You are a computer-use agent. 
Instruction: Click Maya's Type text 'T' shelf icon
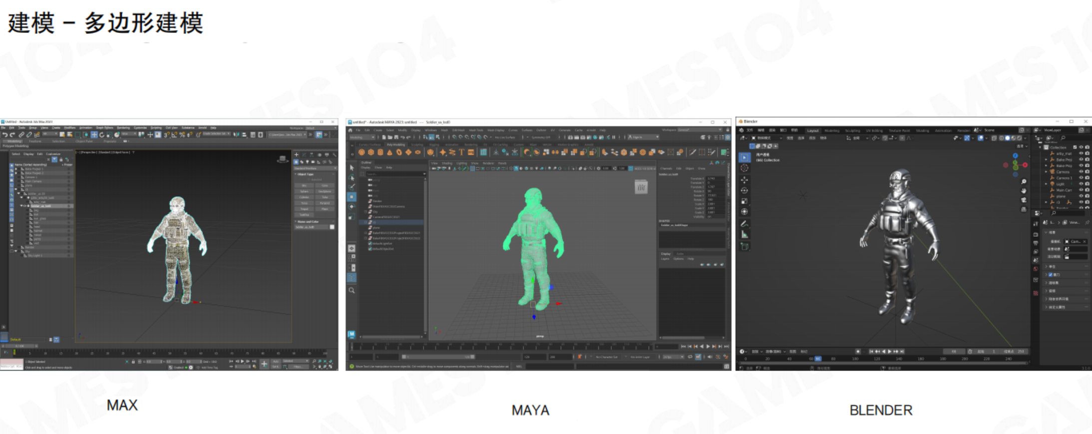pos(461,152)
